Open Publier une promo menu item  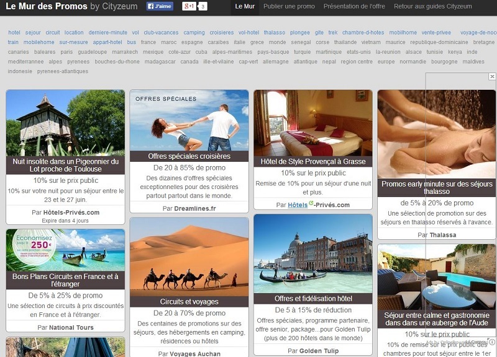tap(289, 6)
